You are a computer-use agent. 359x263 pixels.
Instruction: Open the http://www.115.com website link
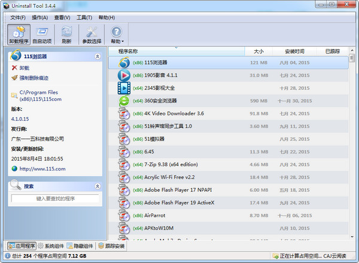42,169
